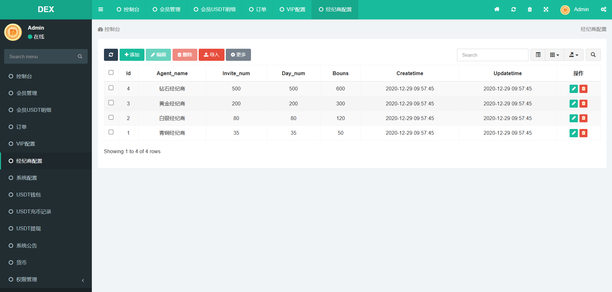Toggle fullscreen using the expand arrows icon
Screen dimensions: 612x292
(x=546, y=10)
